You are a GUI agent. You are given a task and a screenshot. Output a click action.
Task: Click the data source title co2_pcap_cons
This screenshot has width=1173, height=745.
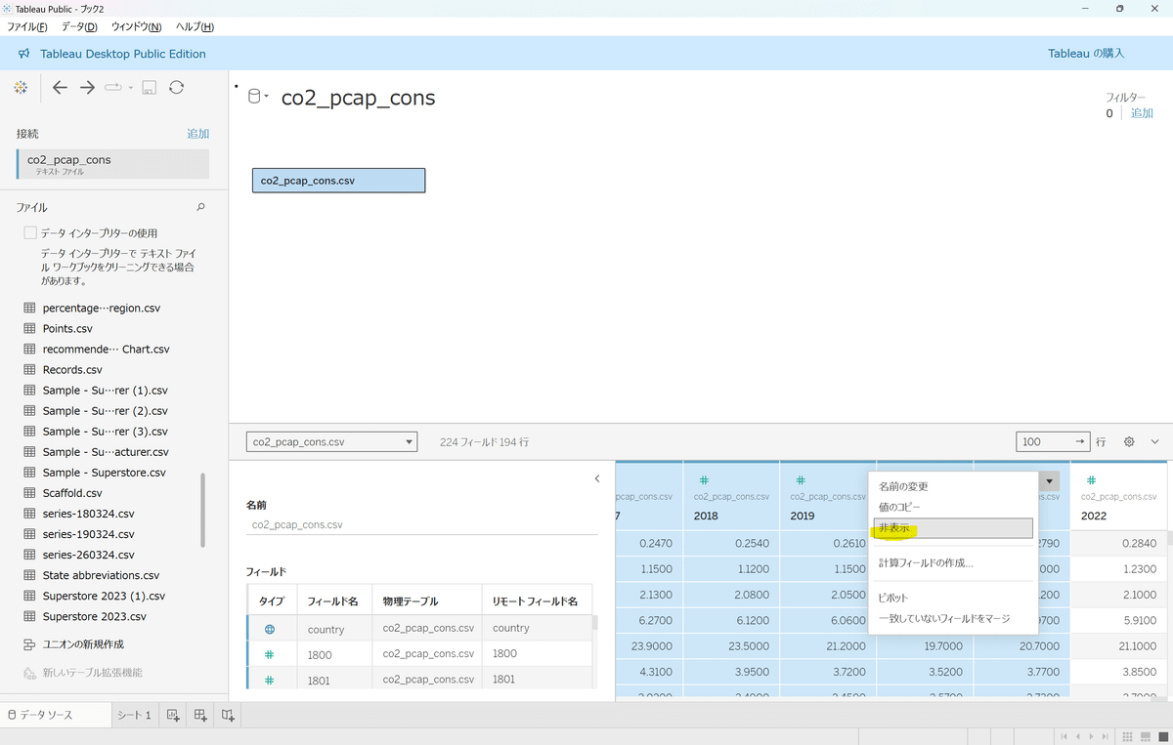pyautogui.click(x=358, y=98)
